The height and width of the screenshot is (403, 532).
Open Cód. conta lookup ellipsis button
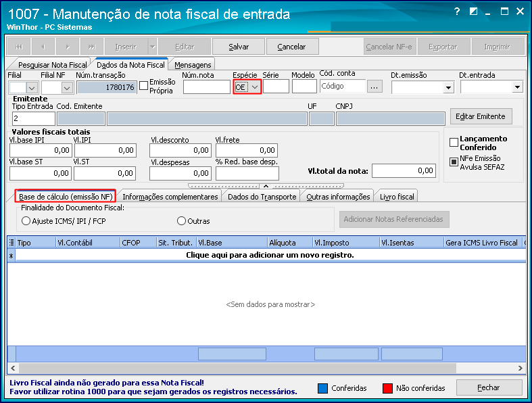pos(374,87)
